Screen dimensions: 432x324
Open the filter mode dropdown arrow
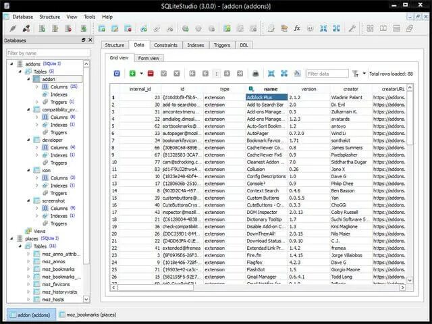coord(364,74)
